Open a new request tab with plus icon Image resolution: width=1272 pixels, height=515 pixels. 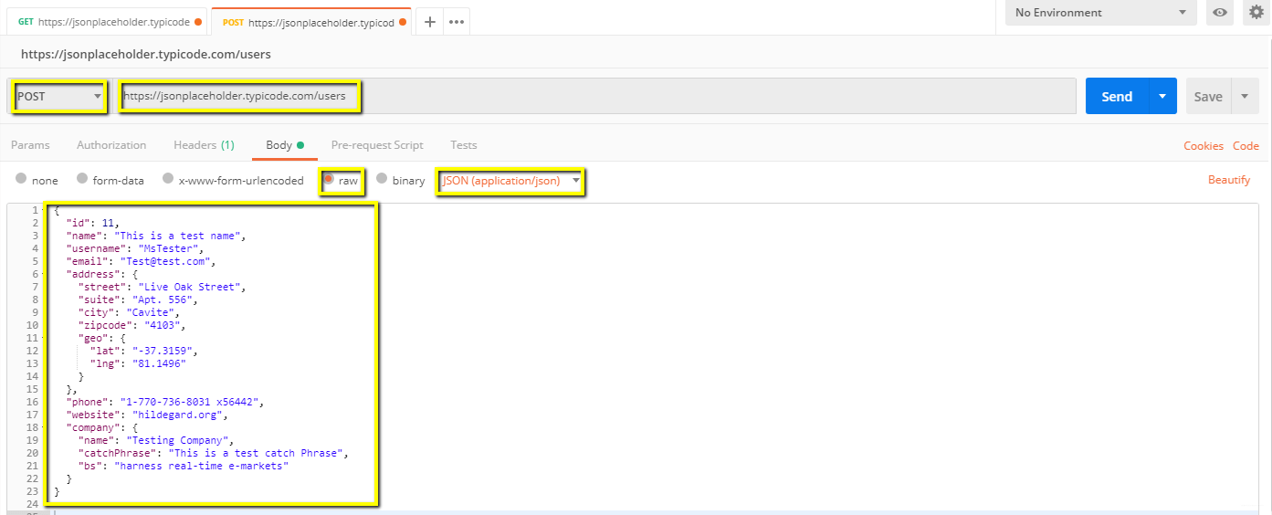pos(430,22)
